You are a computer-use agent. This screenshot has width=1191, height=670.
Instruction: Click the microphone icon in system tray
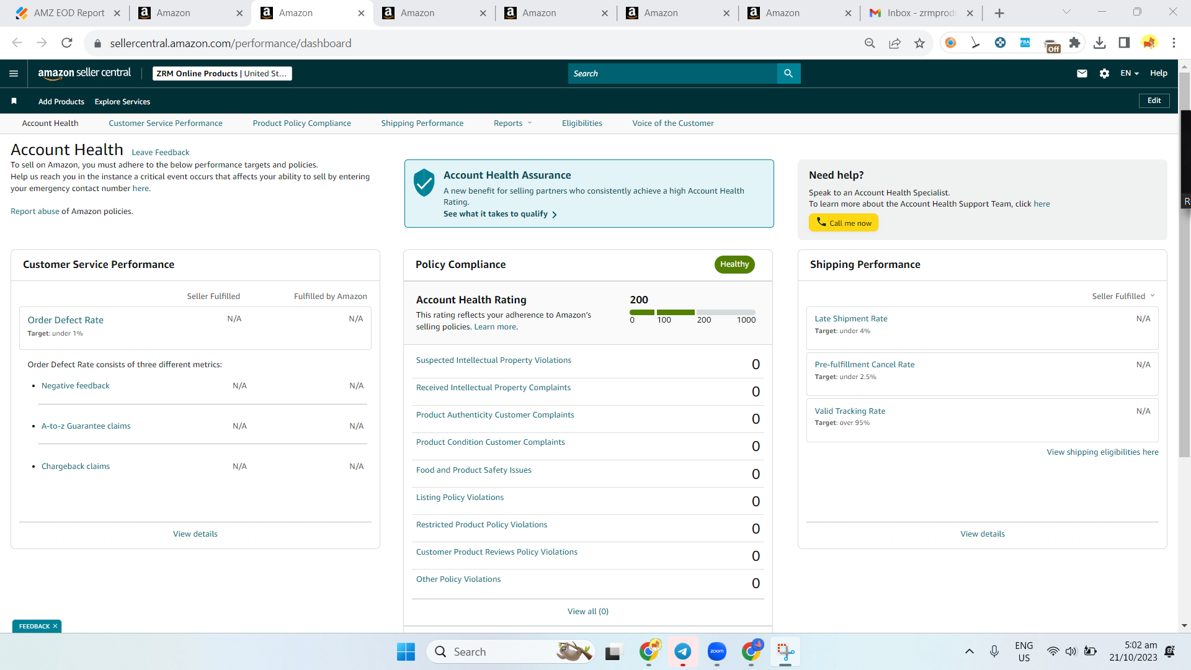(x=994, y=651)
